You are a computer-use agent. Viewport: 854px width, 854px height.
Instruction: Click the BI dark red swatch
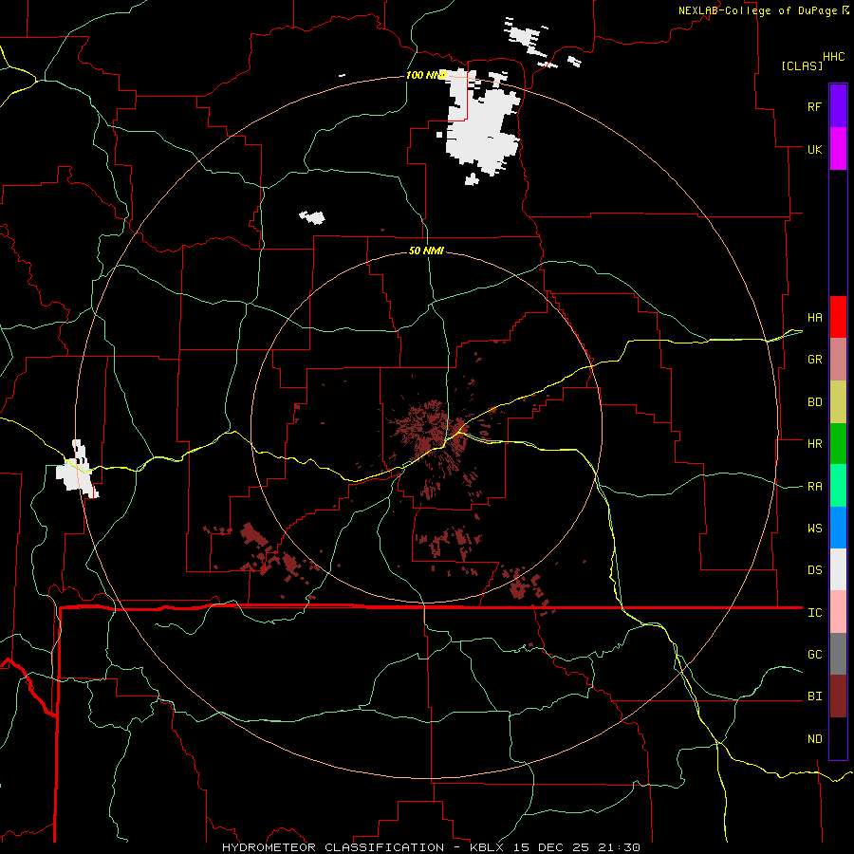click(x=838, y=696)
